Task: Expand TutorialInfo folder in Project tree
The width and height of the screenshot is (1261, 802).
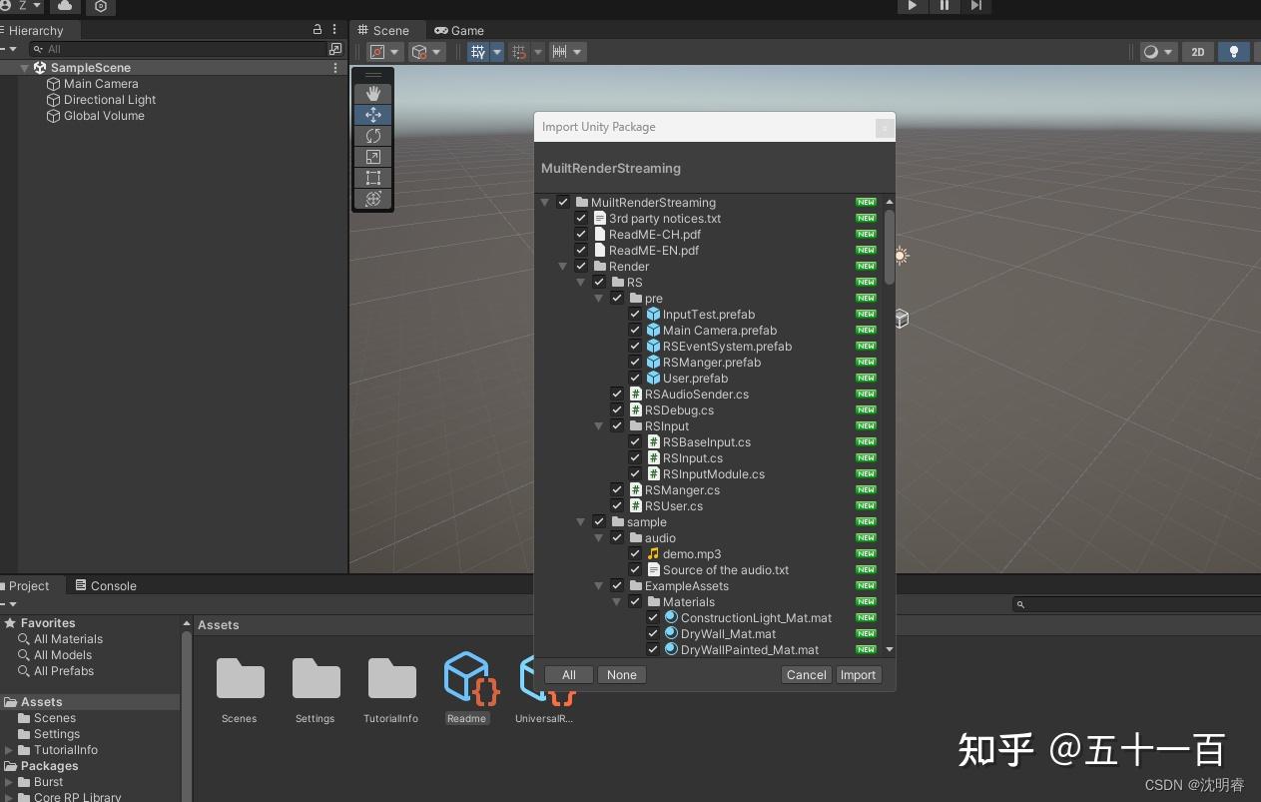Action: (10, 750)
